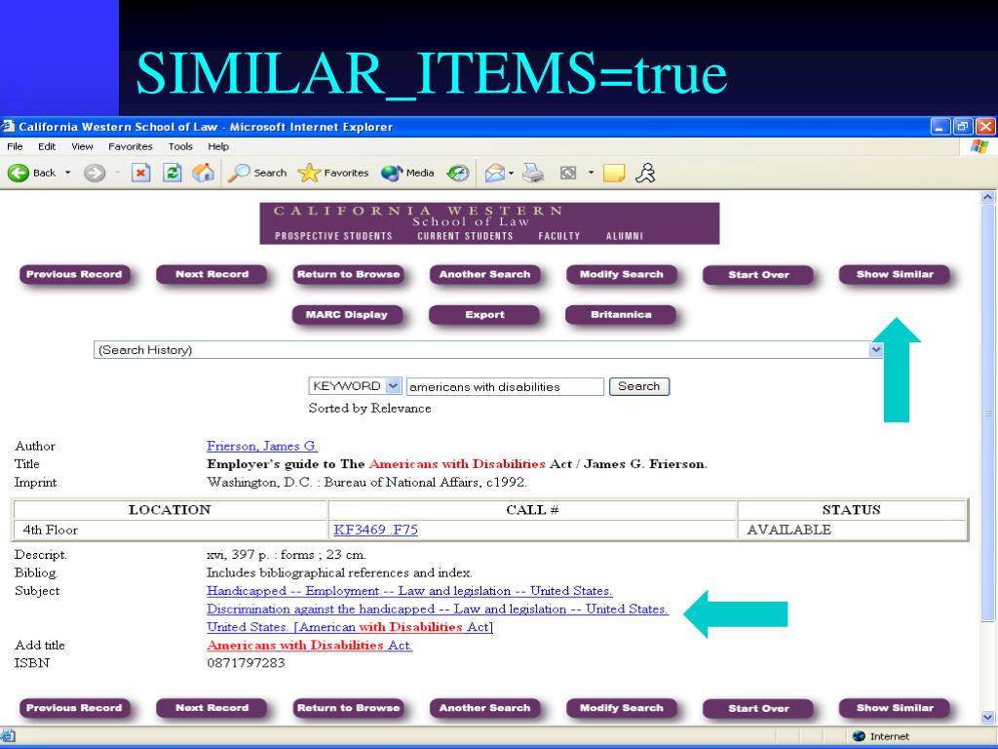Click the bottom Next Record button

[211, 708]
